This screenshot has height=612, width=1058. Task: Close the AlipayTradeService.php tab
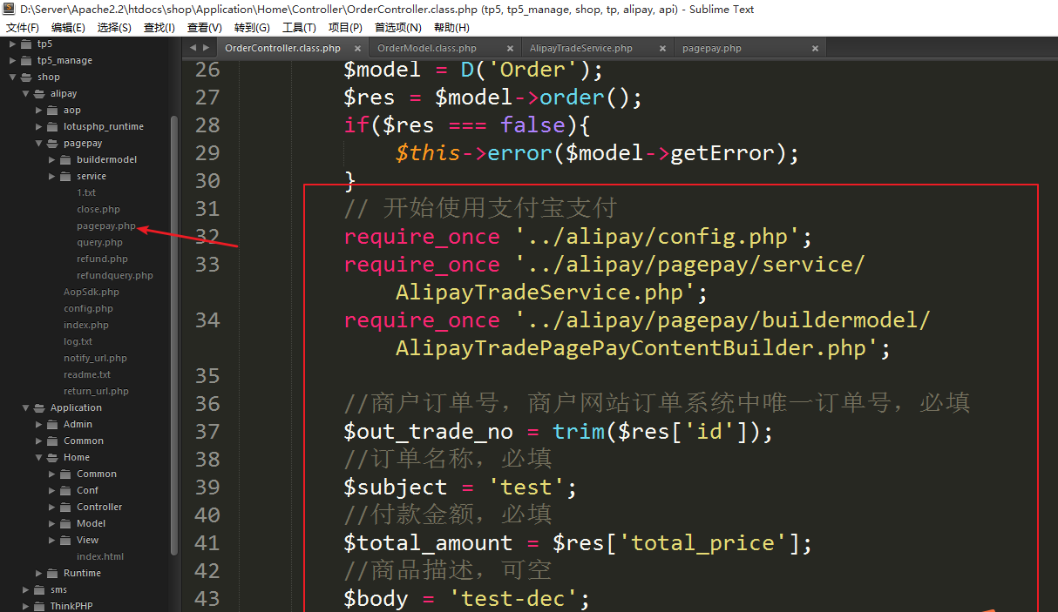pos(661,48)
